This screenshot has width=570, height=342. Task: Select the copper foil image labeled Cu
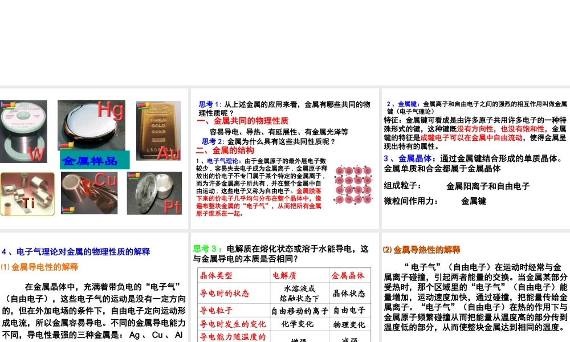point(89,193)
